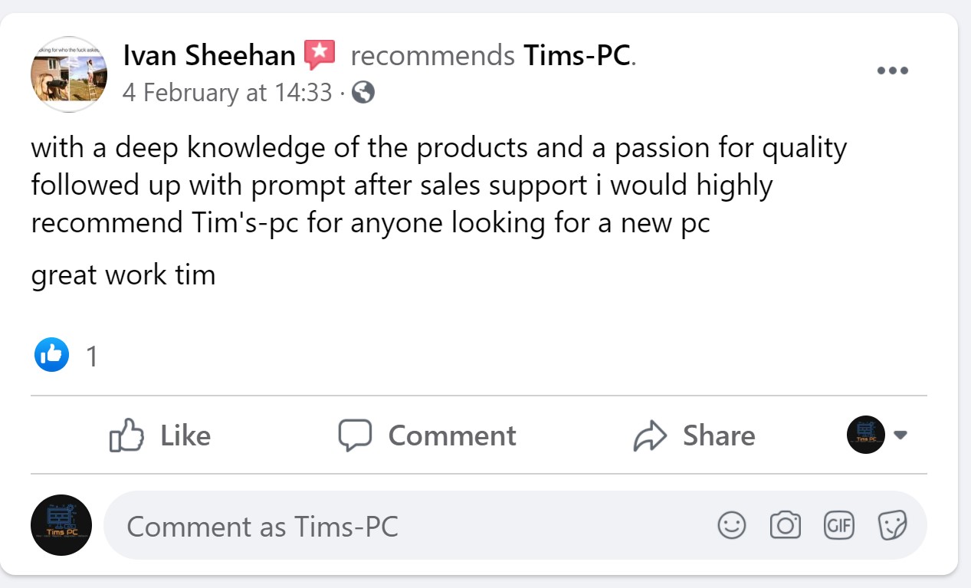
Task: Expand the dropdown arrow beside Share
Action: [901, 435]
